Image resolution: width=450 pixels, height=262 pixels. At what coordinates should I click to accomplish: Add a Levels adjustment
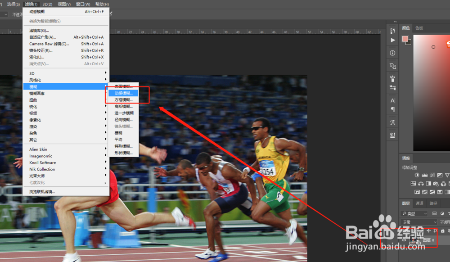[x=424, y=175]
